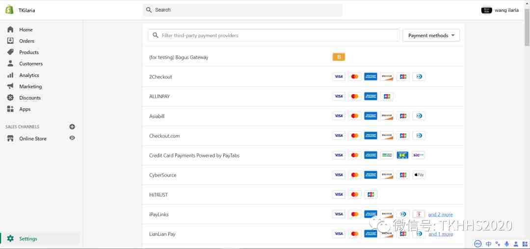Viewport: 530px width, 249px height.
Task: Select the Asiabill provider
Action: 157,116
